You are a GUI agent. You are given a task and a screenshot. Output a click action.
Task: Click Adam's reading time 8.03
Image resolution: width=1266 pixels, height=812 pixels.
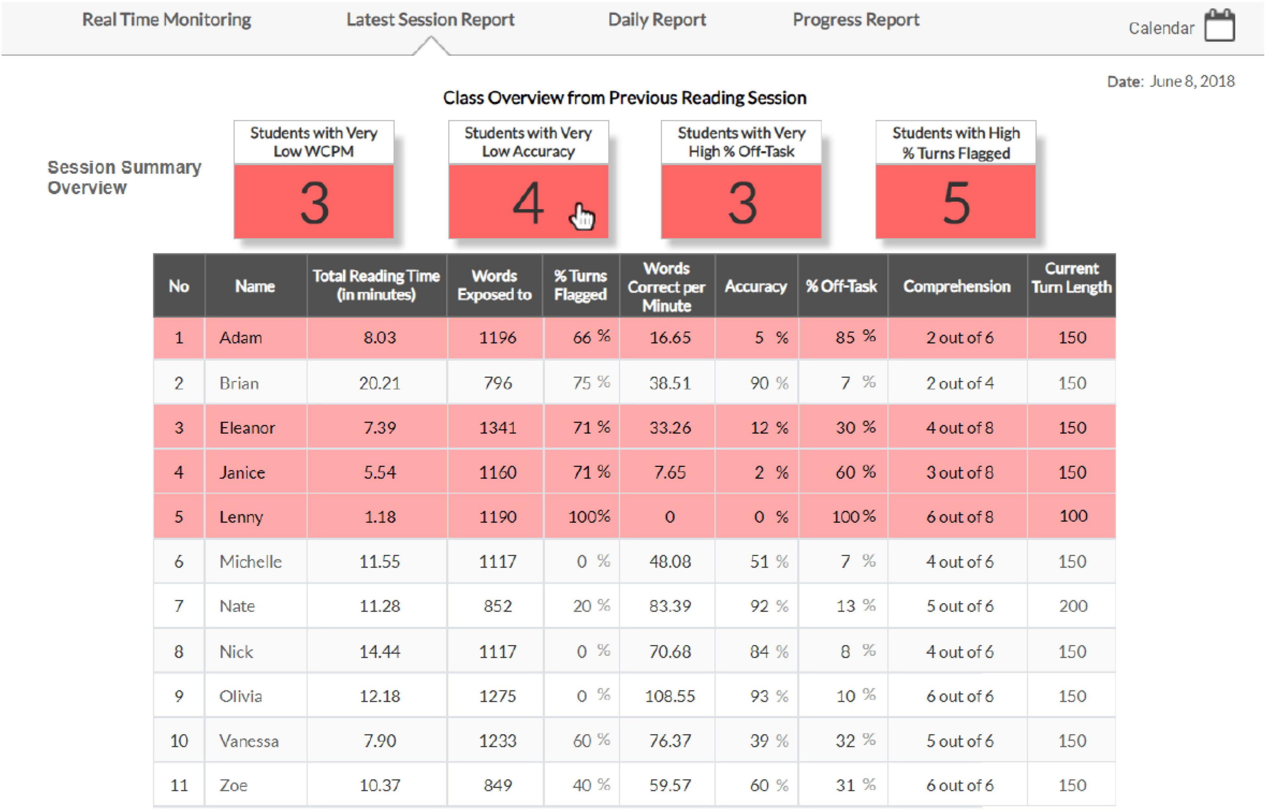(380, 338)
